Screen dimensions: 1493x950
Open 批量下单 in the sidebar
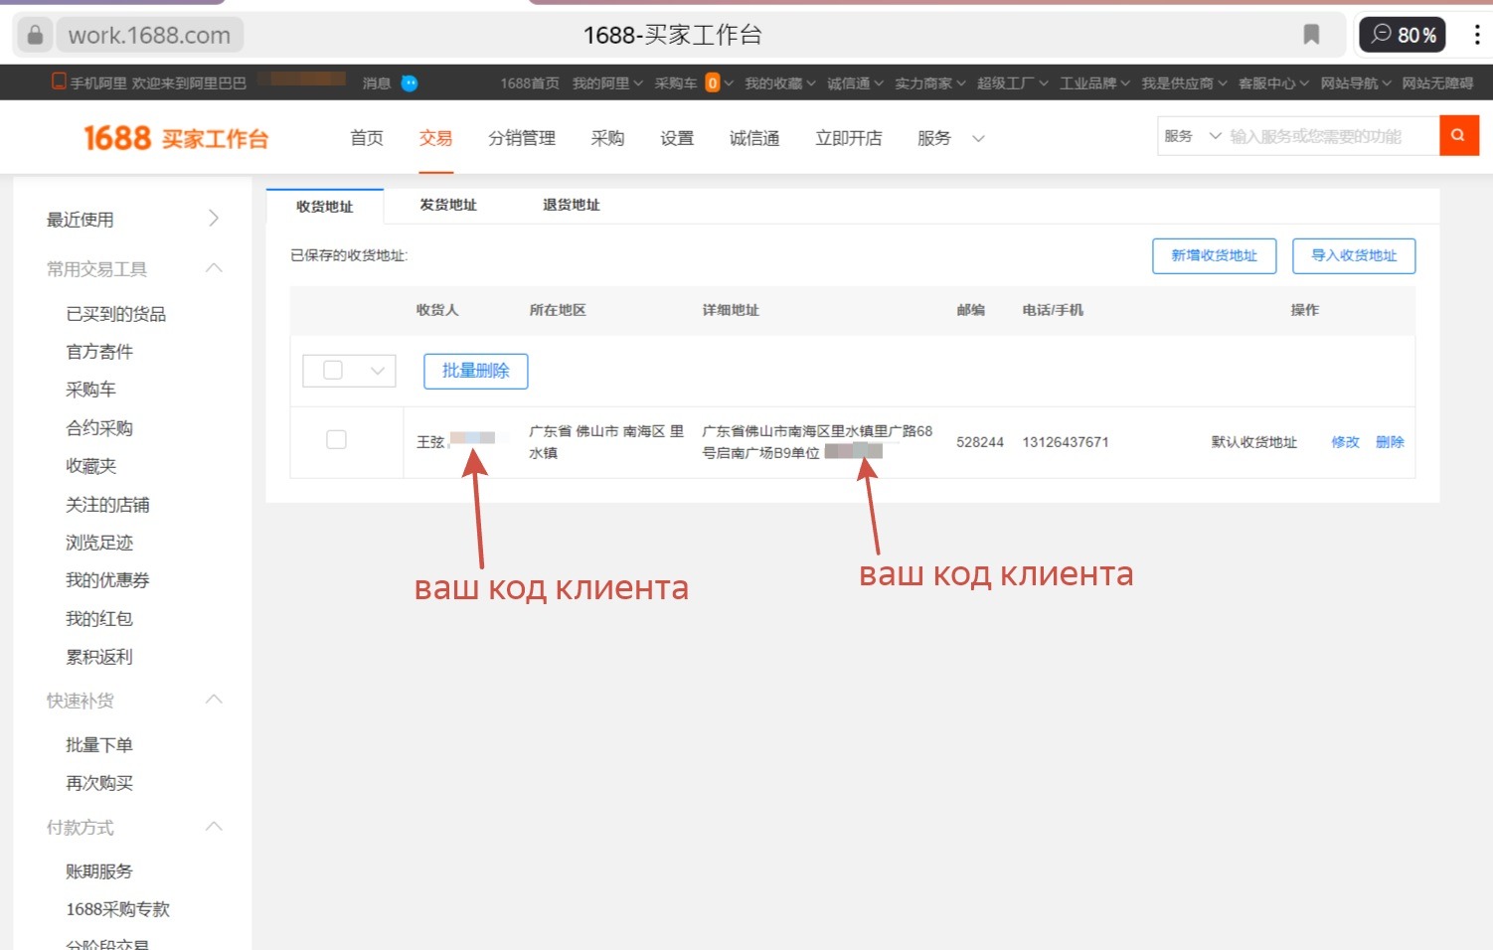pos(99,745)
